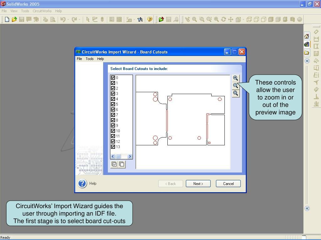Click Next button in Import Wizard
The image size is (321, 240).
coord(198,184)
